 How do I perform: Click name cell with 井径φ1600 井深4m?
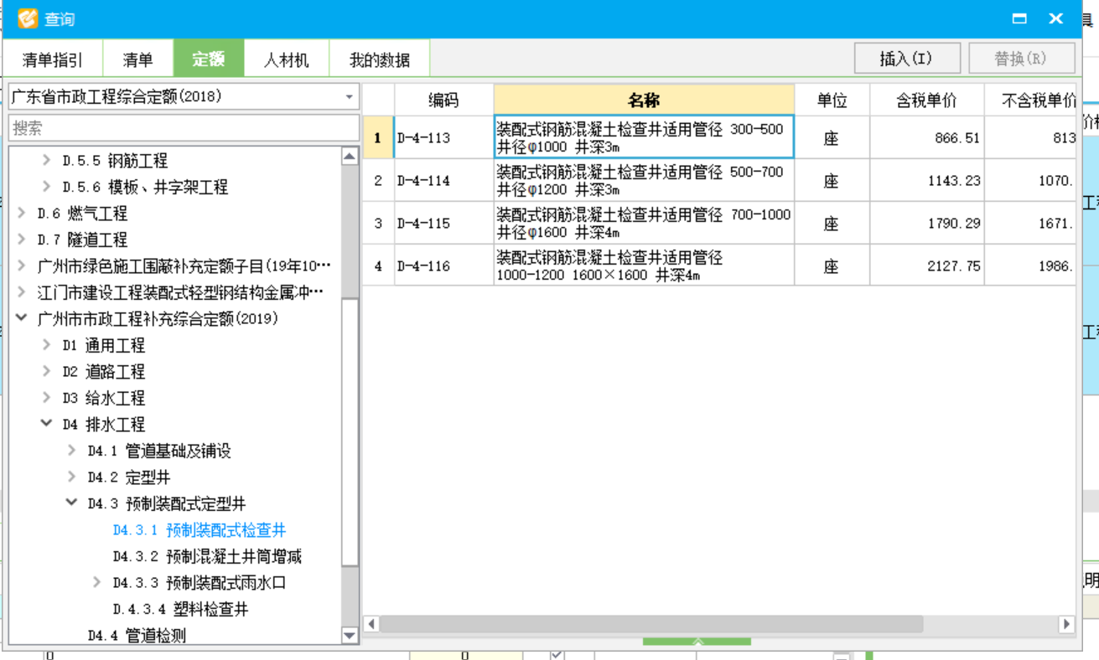coord(644,223)
